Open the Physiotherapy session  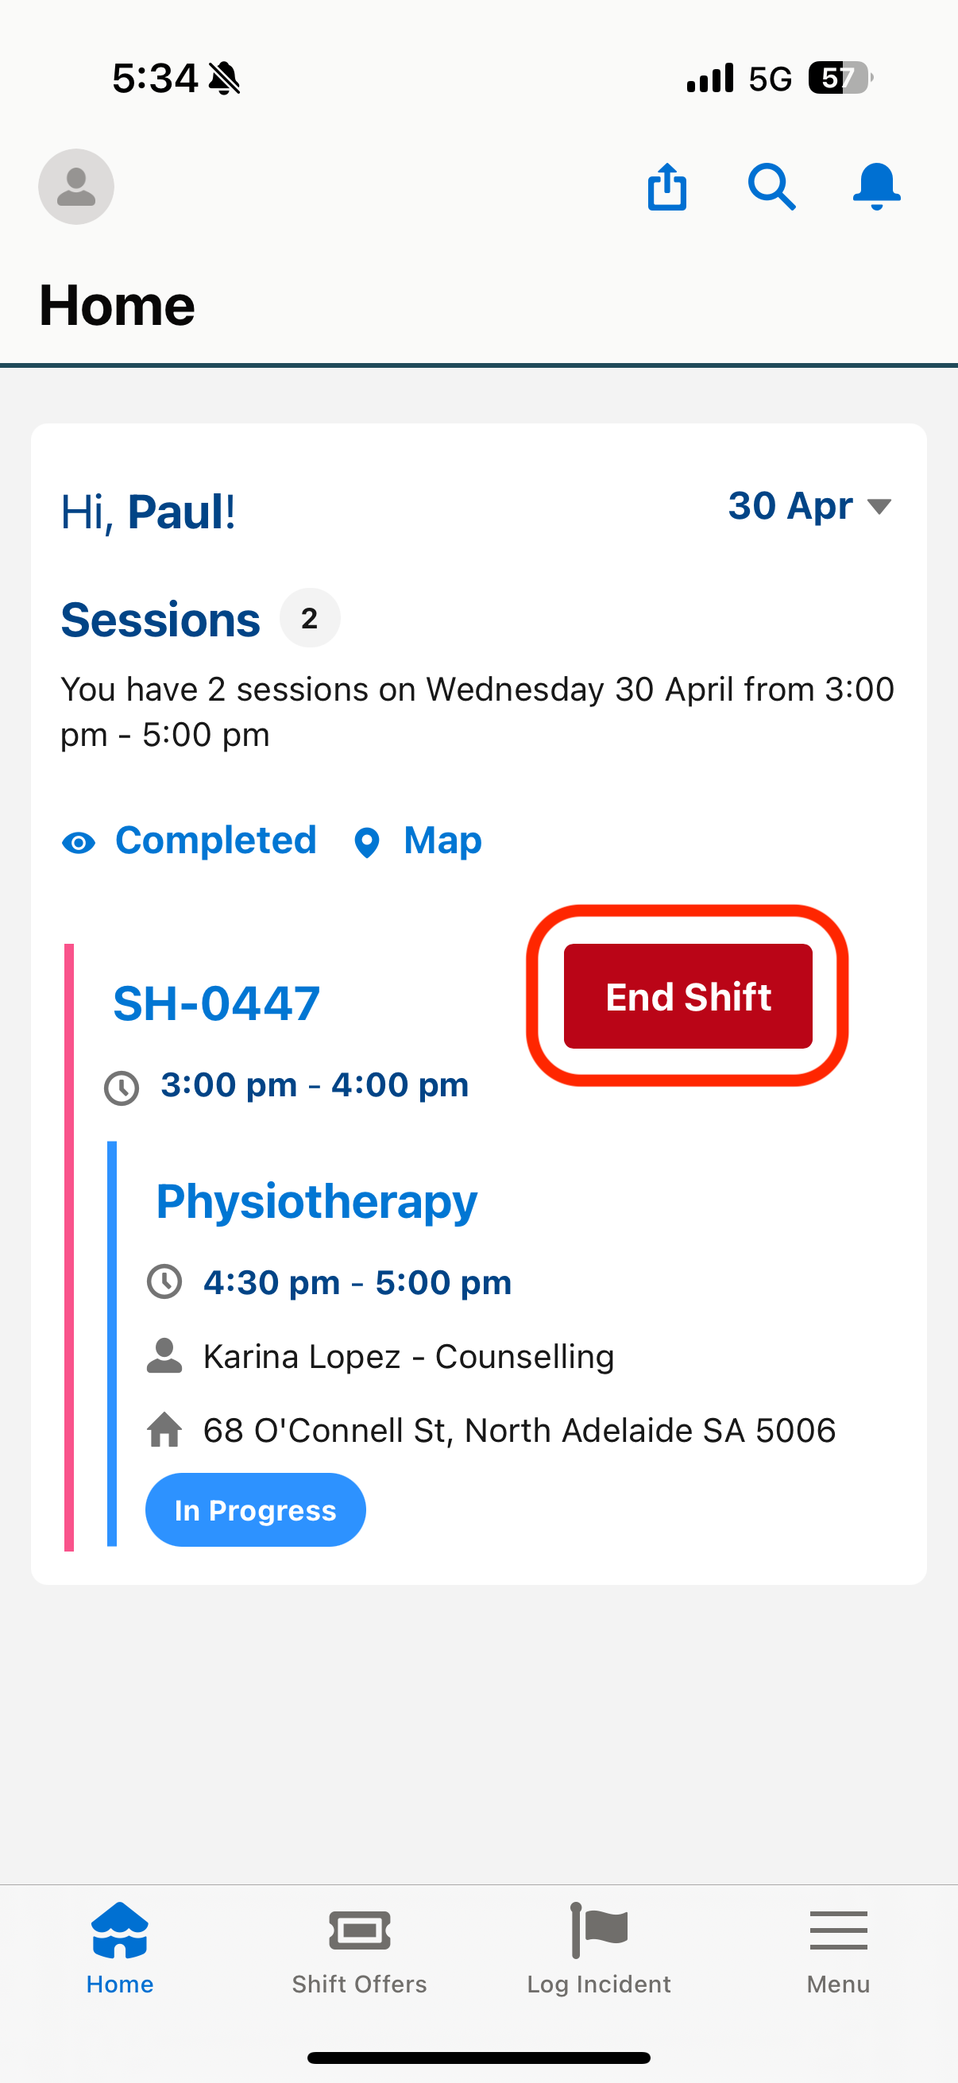(316, 1203)
